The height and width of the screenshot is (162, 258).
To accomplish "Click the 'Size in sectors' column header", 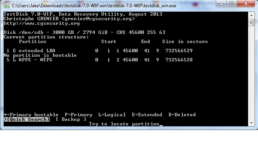I will point(185,42).
